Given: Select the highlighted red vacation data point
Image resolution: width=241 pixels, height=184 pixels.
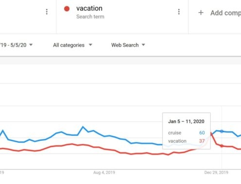Looking at the screenshot, I should click(x=222, y=146).
